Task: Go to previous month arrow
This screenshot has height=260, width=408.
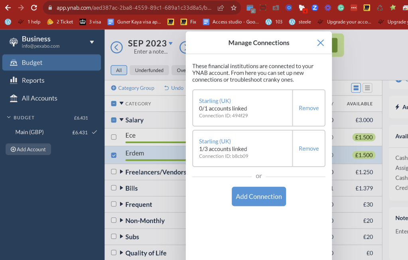Action: [116, 47]
